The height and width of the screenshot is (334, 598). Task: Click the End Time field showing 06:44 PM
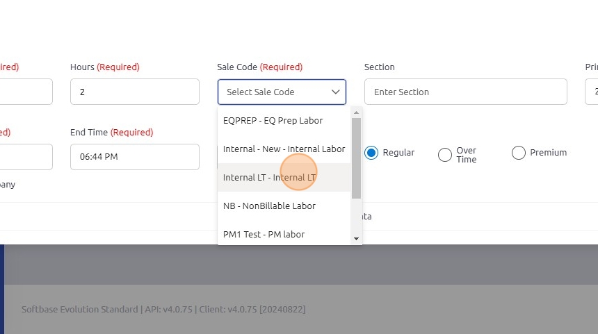(x=134, y=157)
